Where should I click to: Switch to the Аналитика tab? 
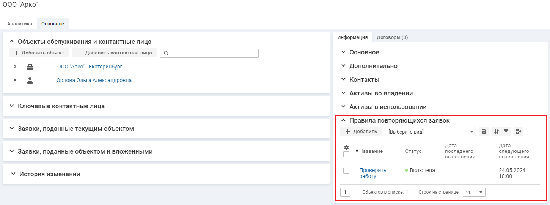(x=20, y=24)
